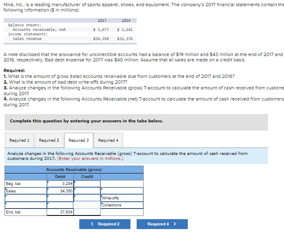Open the Sales label dropdown cell
The image size is (284, 234).
tap(26, 191)
